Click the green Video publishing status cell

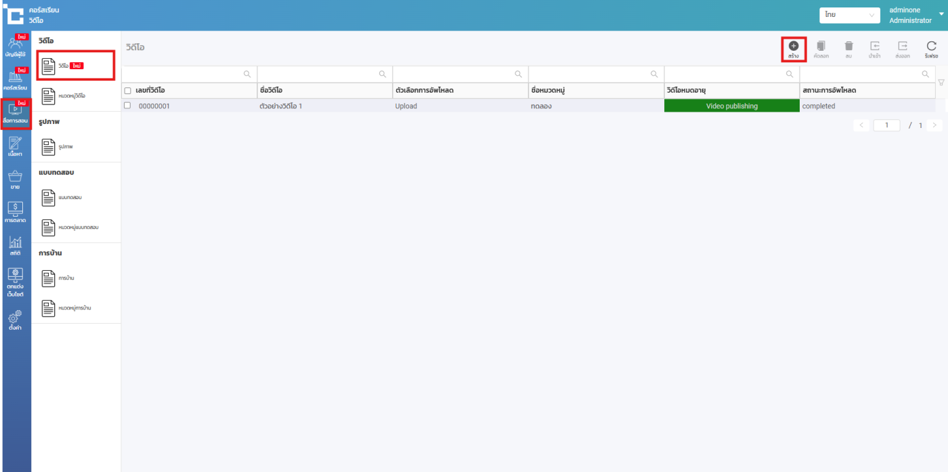tap(731, 106)
